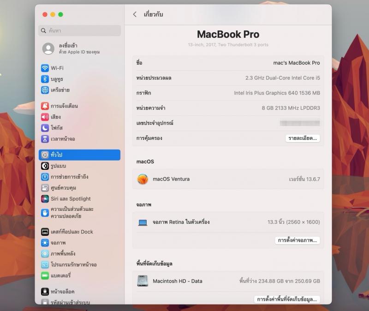Select the Network (เครือข่าย) globe icon
Viewport: 369px width, 311px height.
click(x=45, y=90)
